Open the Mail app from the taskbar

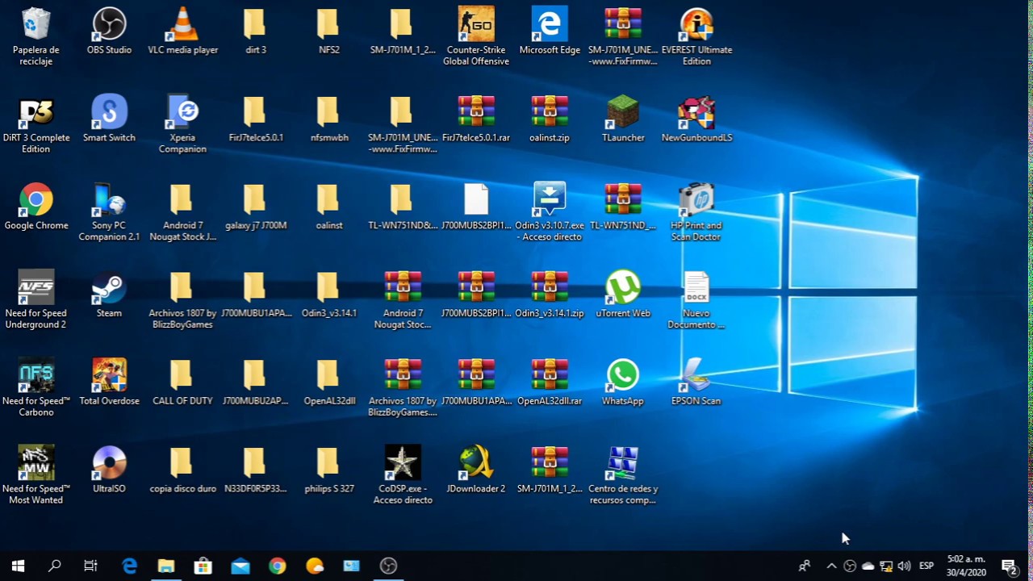[x=240, y=566]
